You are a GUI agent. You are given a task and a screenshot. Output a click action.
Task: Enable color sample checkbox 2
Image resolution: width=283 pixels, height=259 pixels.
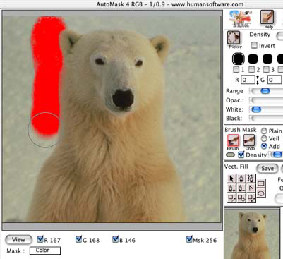point(252,69)
